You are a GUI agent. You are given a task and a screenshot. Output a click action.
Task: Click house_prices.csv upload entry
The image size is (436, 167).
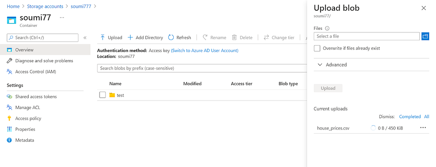[333, 128]
